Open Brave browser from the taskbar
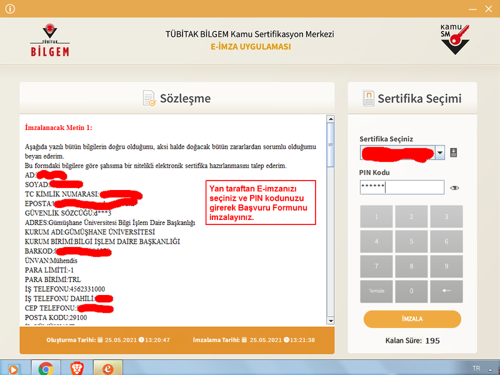Screen dimensions: 500x375 click(x=77, y=368)
